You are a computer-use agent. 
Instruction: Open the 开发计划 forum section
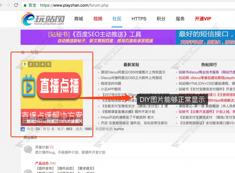[42, 147]
